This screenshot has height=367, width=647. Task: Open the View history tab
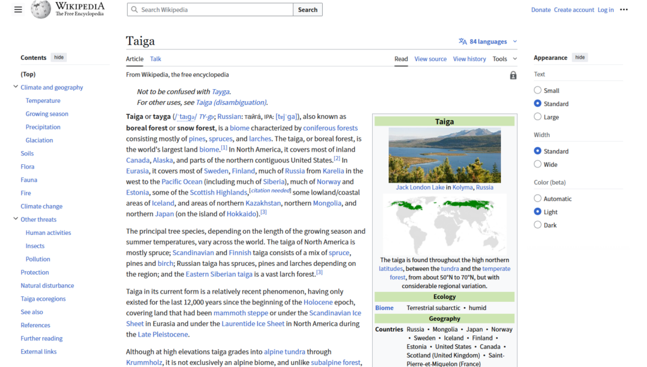point(469,59)
